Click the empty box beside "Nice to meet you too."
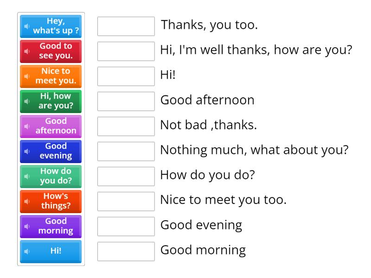Image resolution: width=371 pixels, height=278 pixels. pyautogui.click(x=126, y=202)
